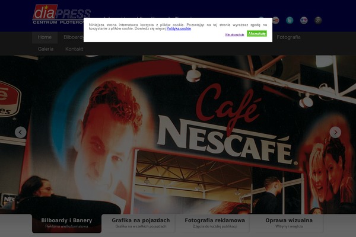The width and height of the screenshot is (356, 237).
Task: Advance slider with right arrow
Action: coord(335,132)
